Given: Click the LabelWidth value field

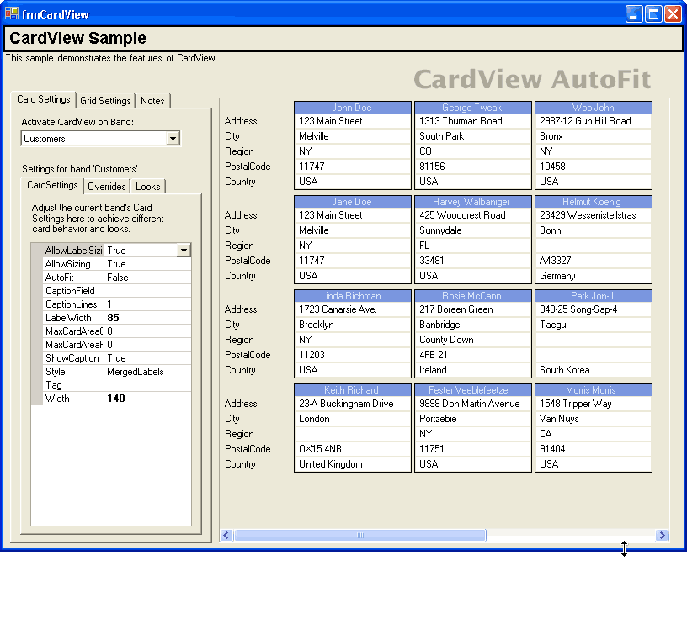Looking at the screenshot, I should 147,318.
